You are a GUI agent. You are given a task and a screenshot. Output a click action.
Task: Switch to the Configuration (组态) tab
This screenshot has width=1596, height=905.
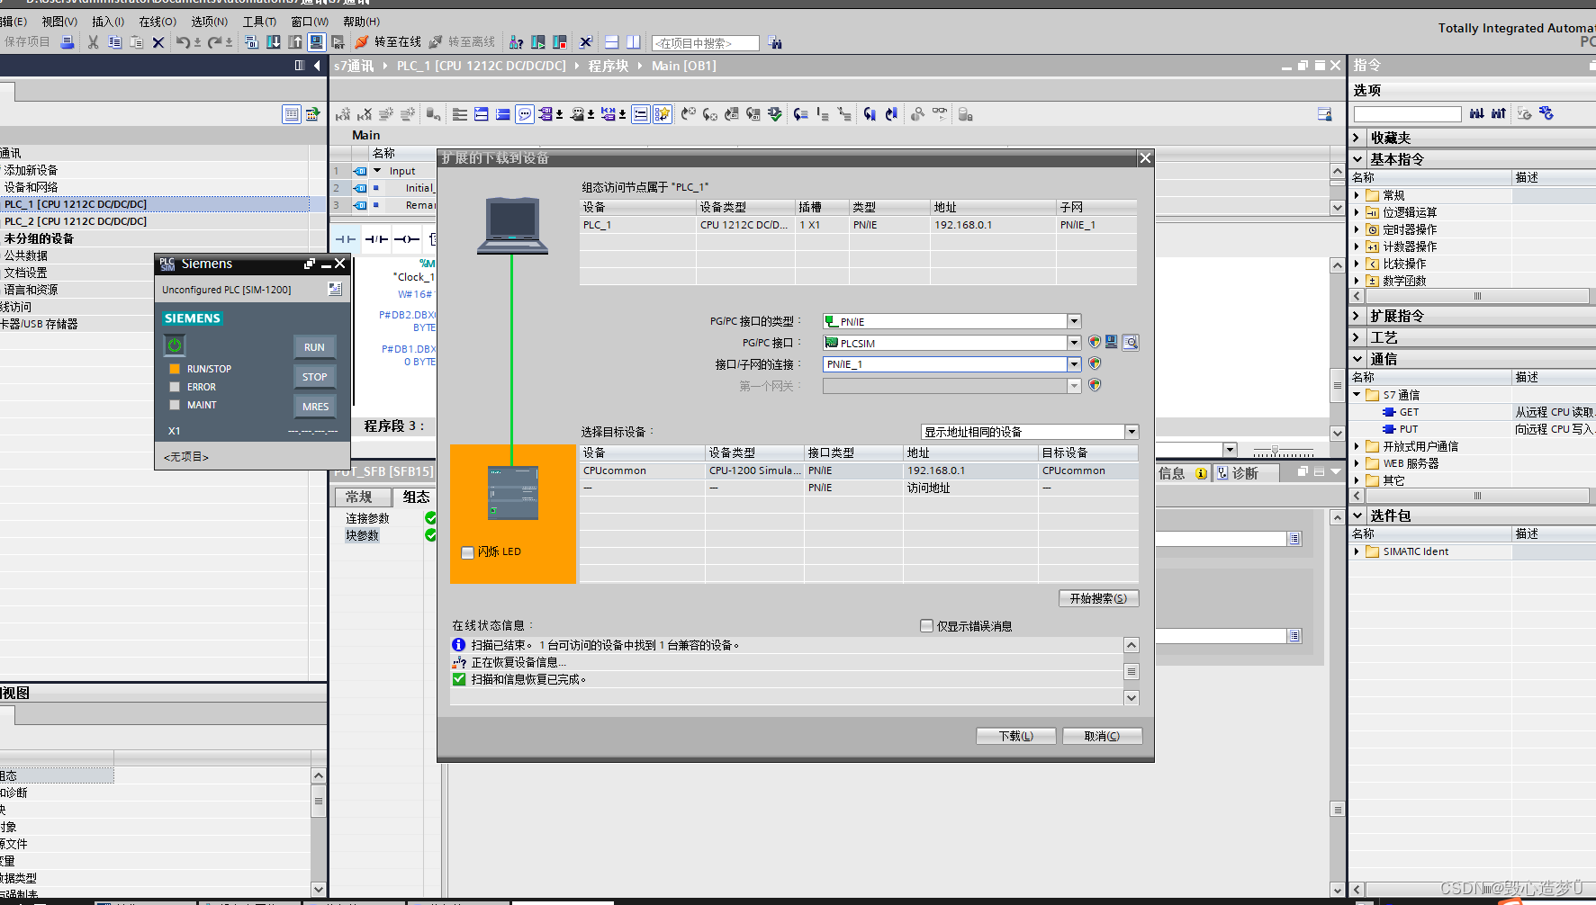pos(417,497)
